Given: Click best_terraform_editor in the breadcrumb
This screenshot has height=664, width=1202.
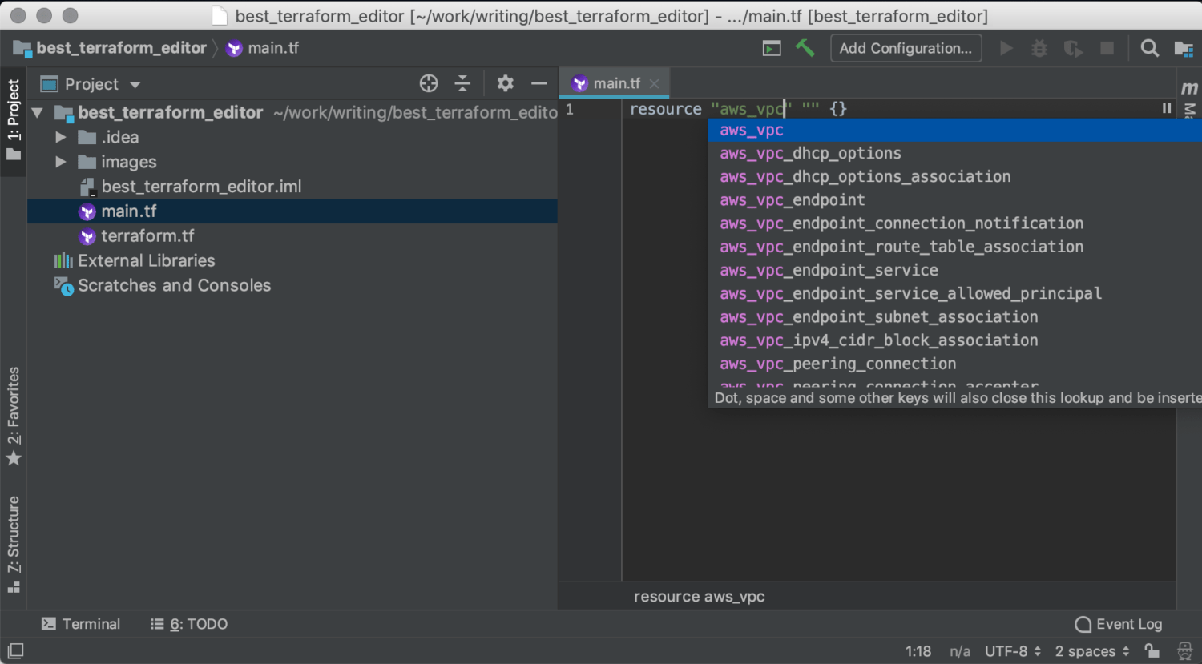Looking at the screenshot, I should [121, 48].
